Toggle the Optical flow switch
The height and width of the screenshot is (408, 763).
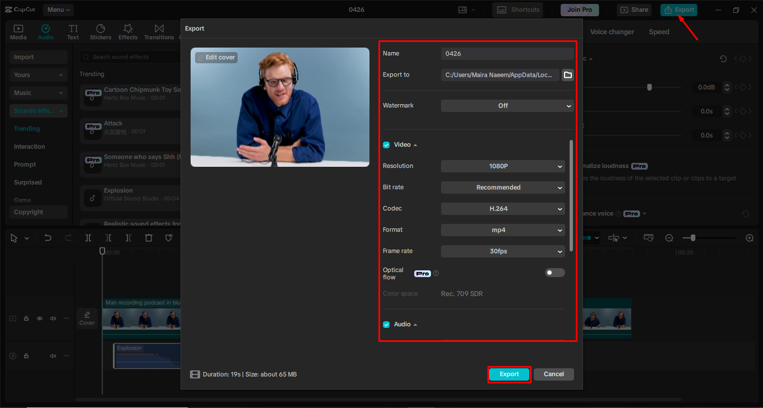point(555,273)
